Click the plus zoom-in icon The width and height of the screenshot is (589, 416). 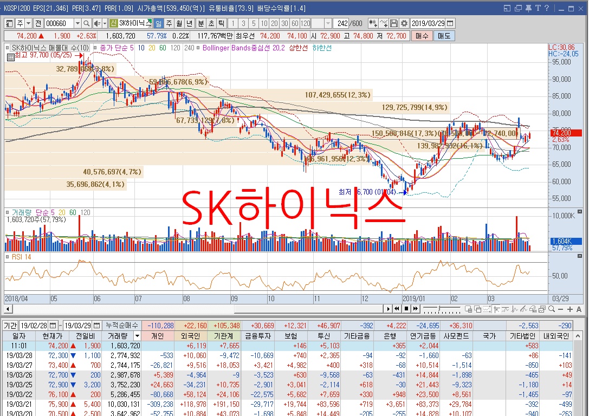tap(570, 309)
